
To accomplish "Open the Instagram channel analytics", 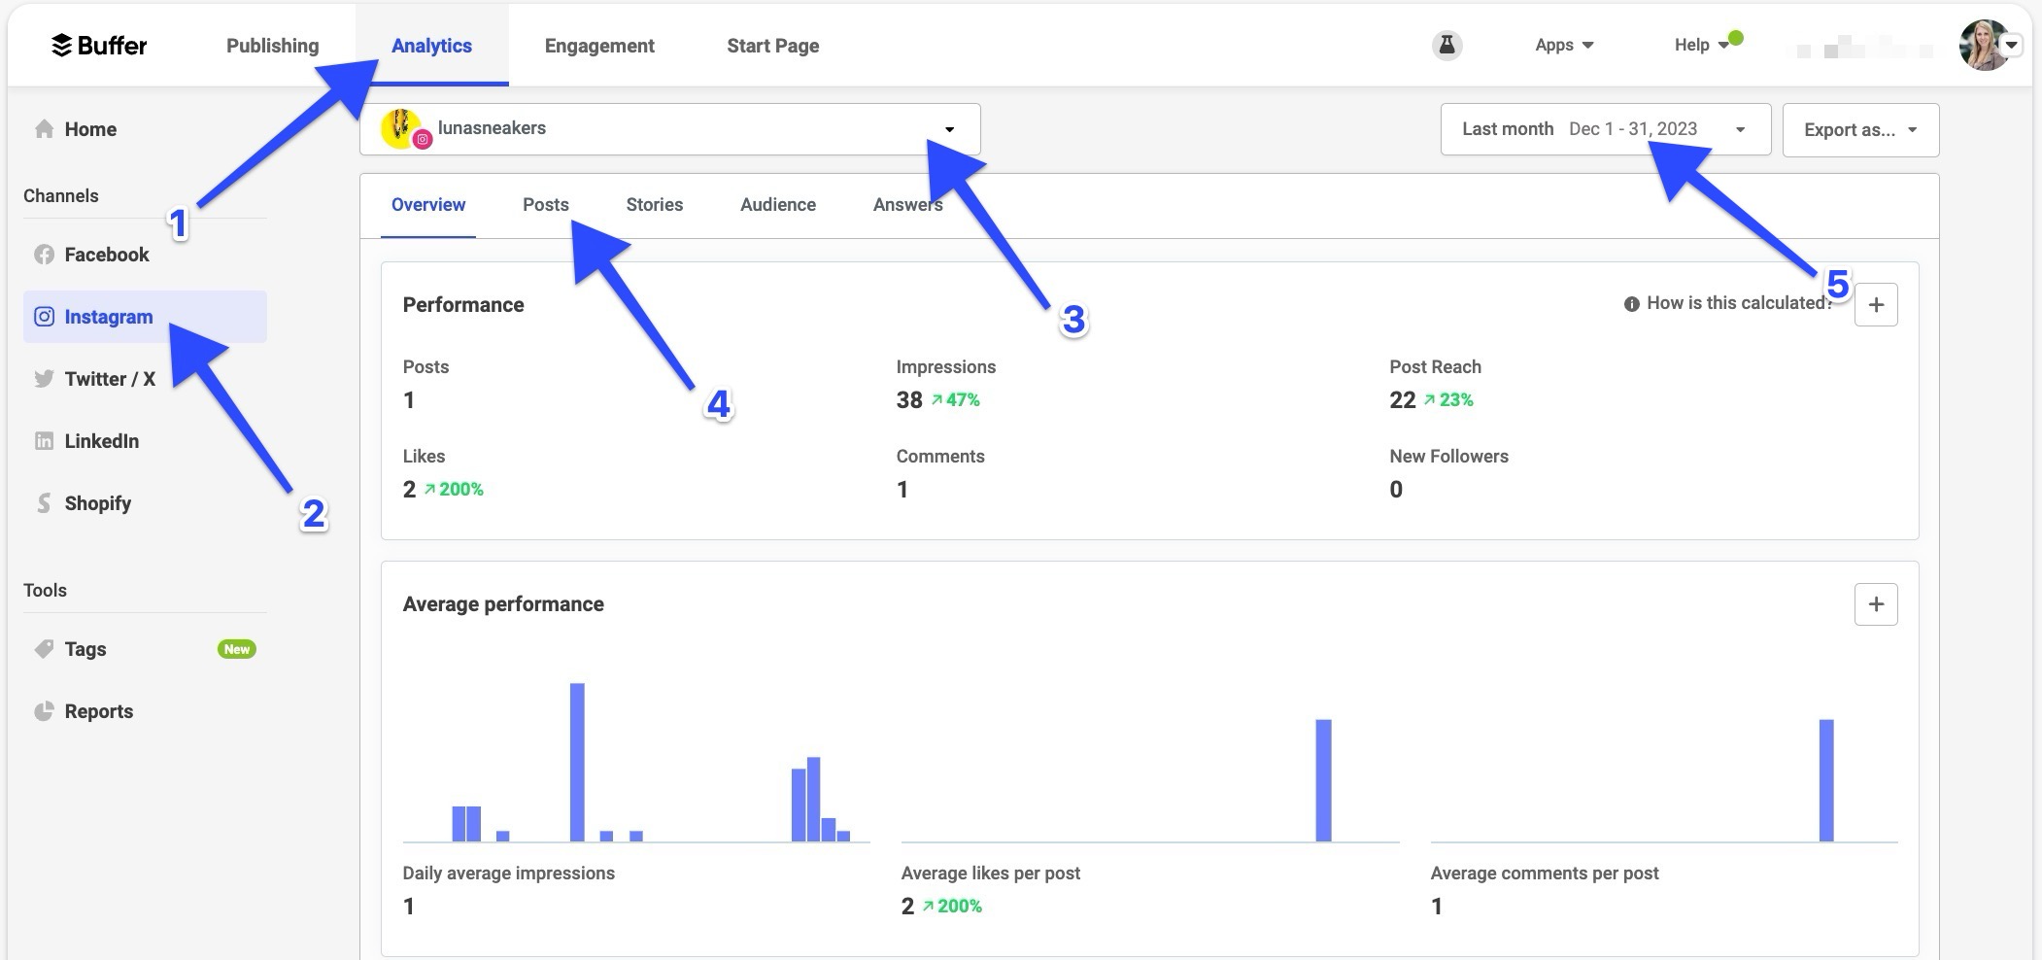I will 108,316.
